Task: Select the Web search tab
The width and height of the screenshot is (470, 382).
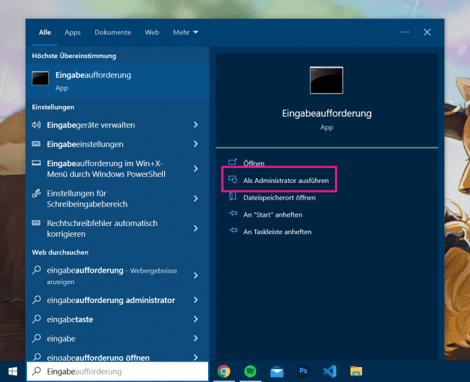Action: (152, 32)
